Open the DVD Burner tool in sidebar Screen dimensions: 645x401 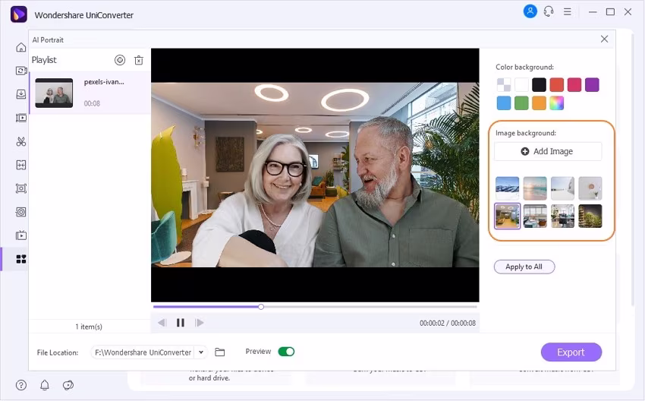point(21,212)
